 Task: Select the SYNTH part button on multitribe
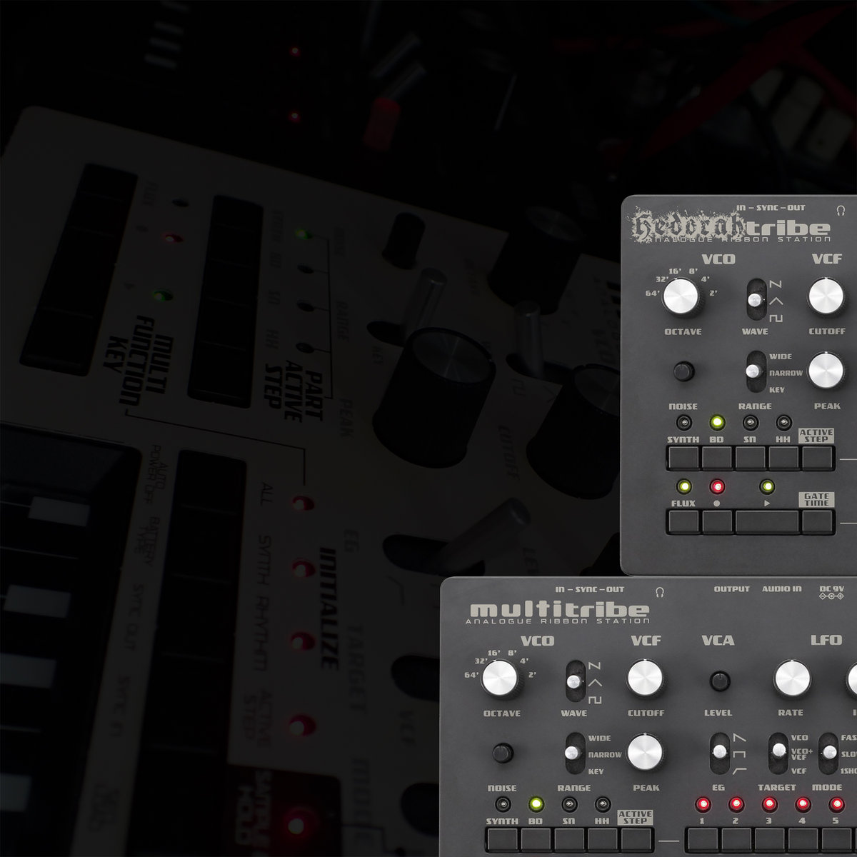click(x=502, y=838)
